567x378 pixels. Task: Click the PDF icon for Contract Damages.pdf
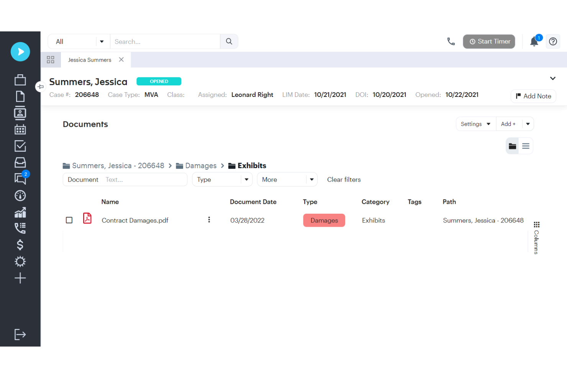(x=87, y=218)
